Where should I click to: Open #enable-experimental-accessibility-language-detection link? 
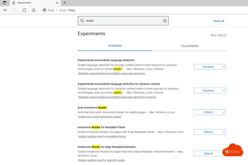pos(112,73)
